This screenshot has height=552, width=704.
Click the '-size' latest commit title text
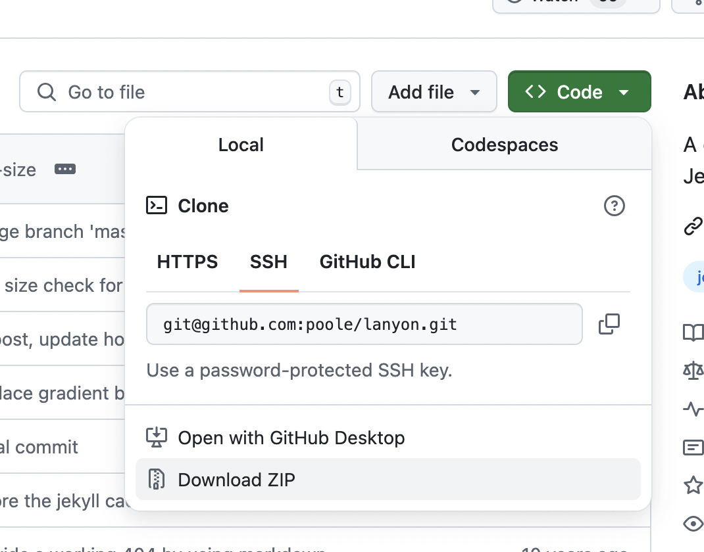[x=18, y=170]
